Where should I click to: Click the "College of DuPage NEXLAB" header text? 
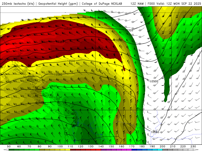102,4
